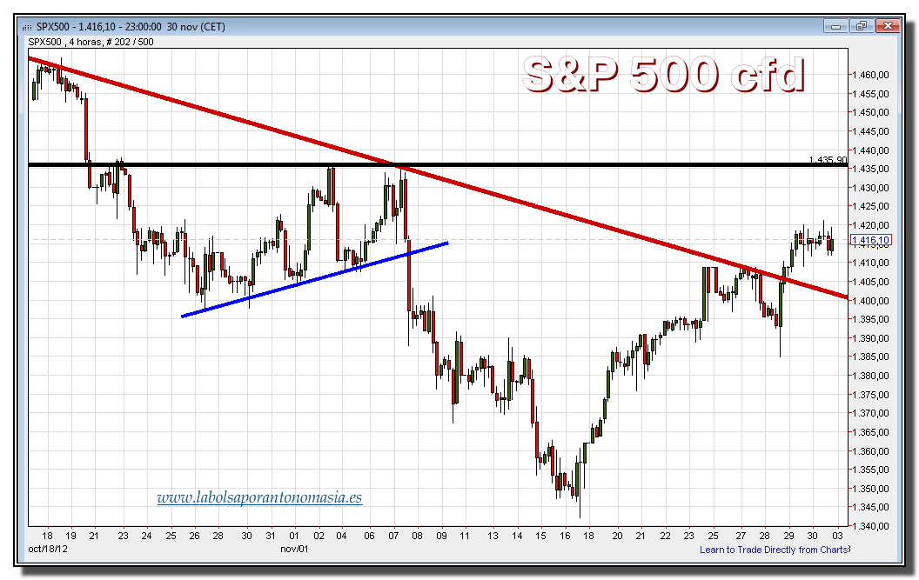The image size is (919, 580).
Task: Click the 1.435,90 resistance level label
Action: [828, 159]
